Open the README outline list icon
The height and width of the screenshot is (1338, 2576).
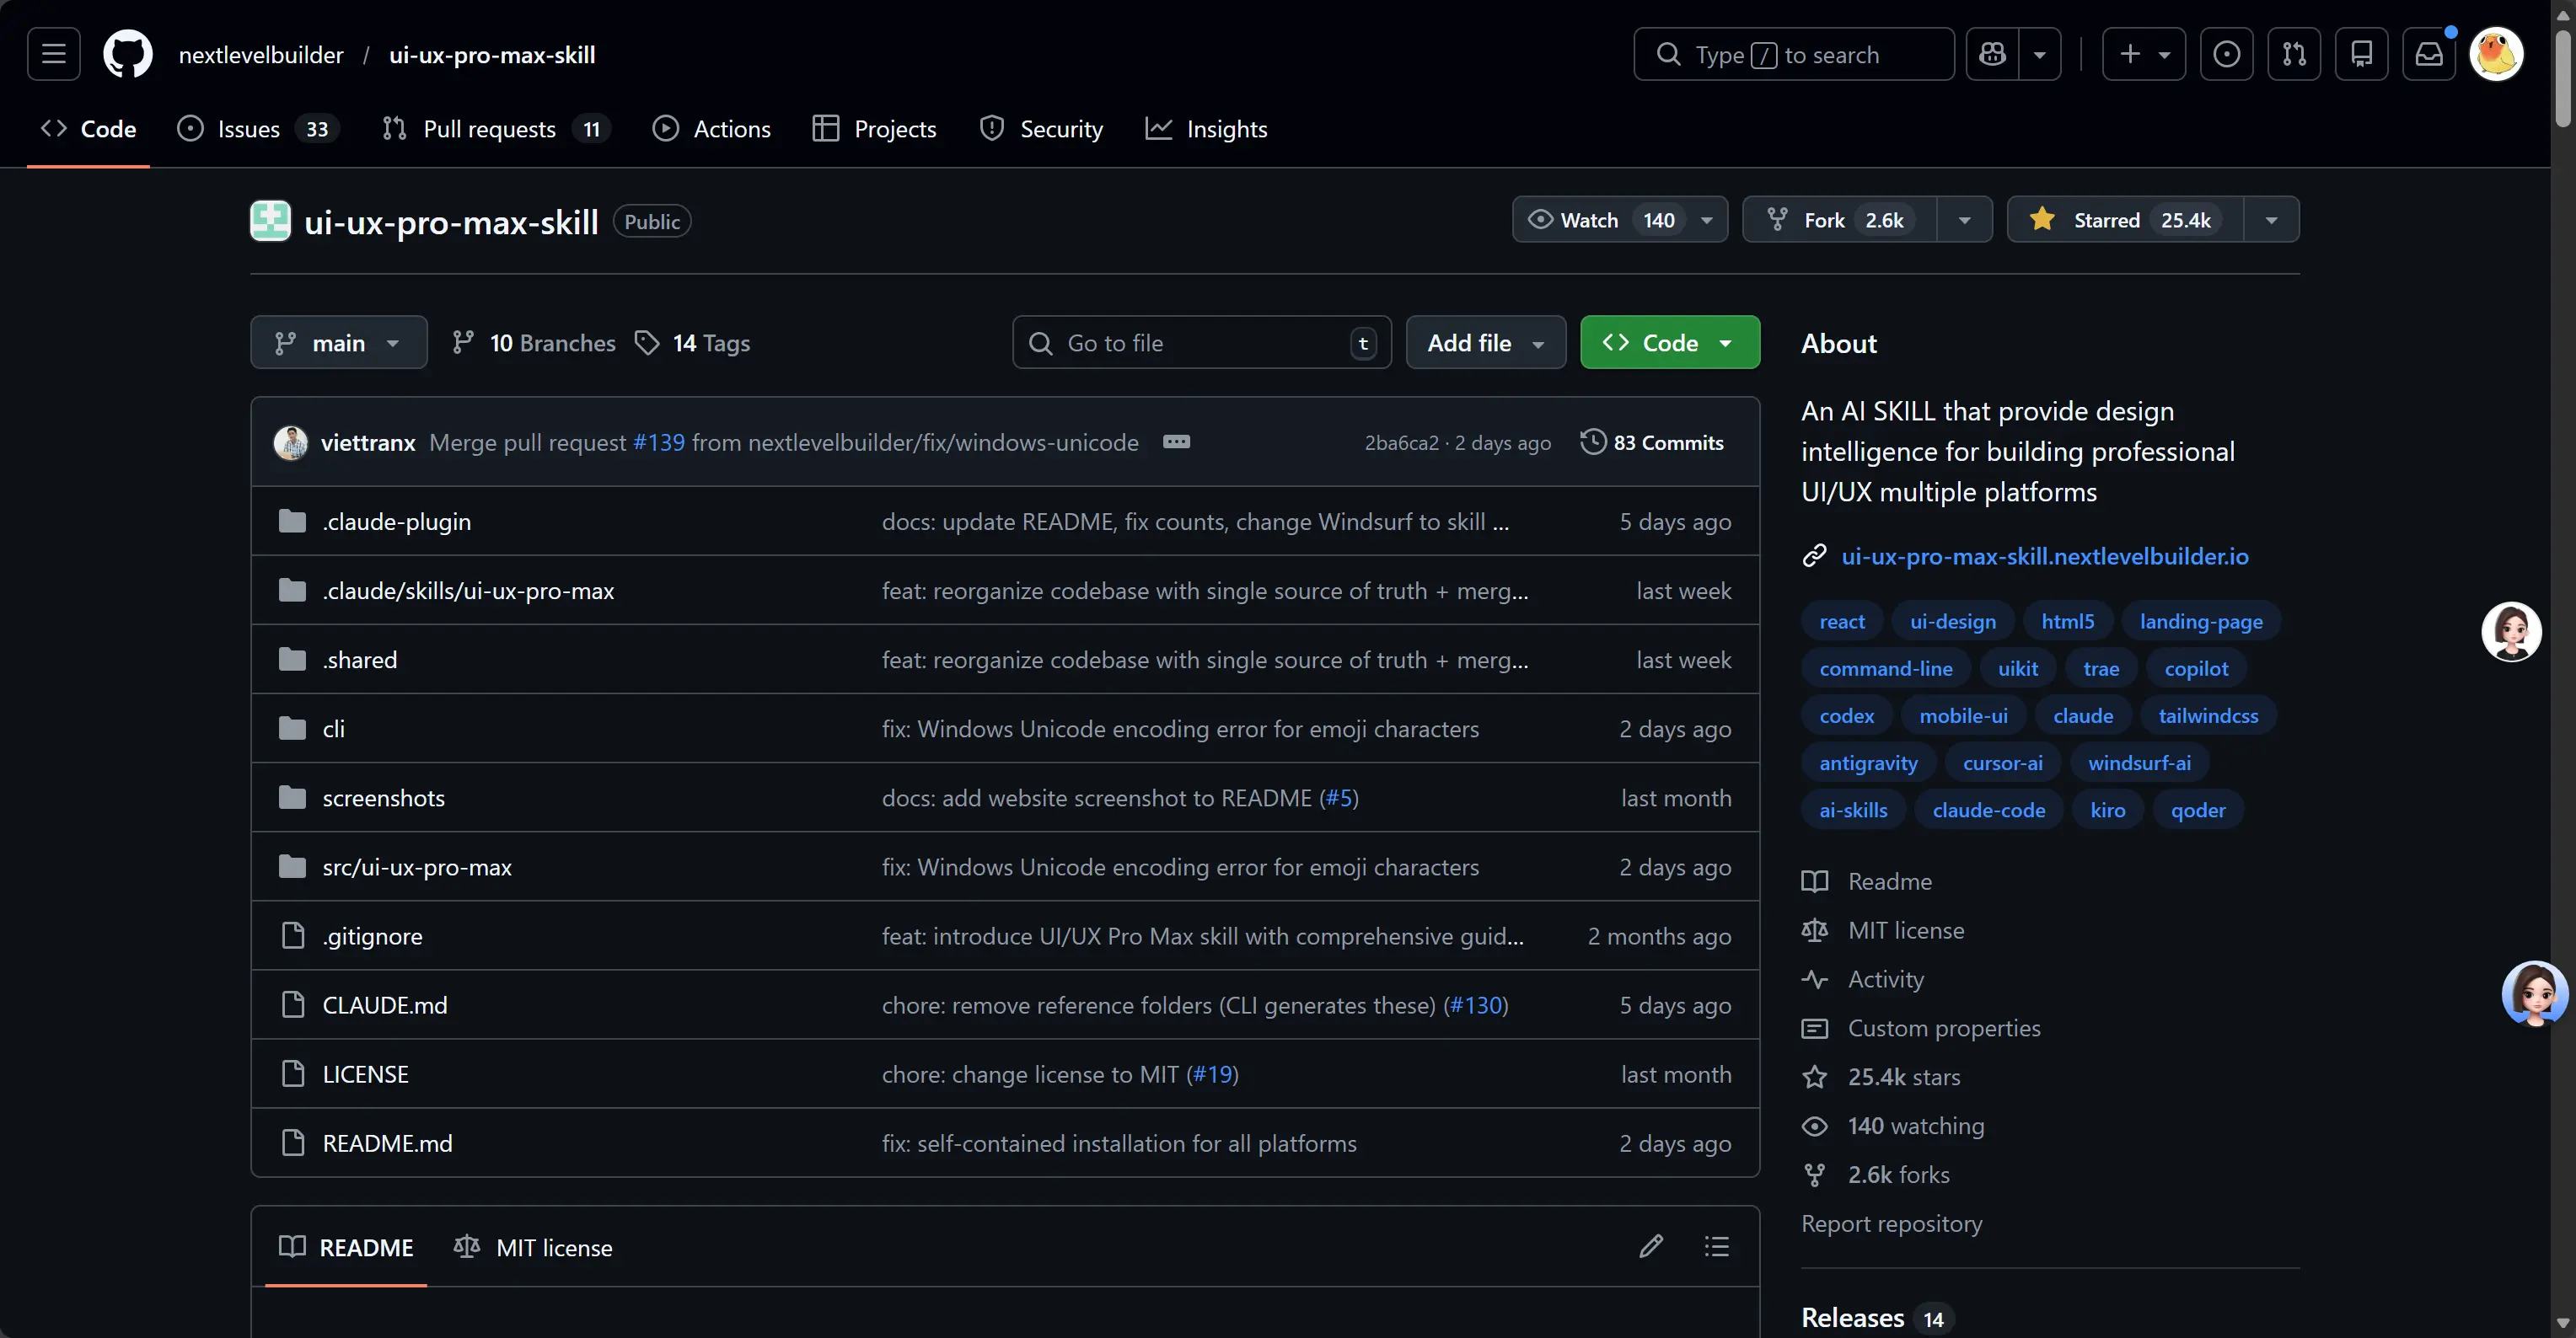(1717, 1246)
